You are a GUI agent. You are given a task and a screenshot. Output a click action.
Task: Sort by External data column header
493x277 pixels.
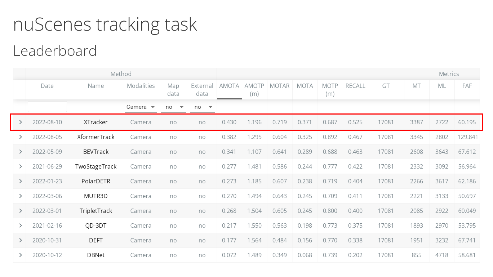(202, 90)
